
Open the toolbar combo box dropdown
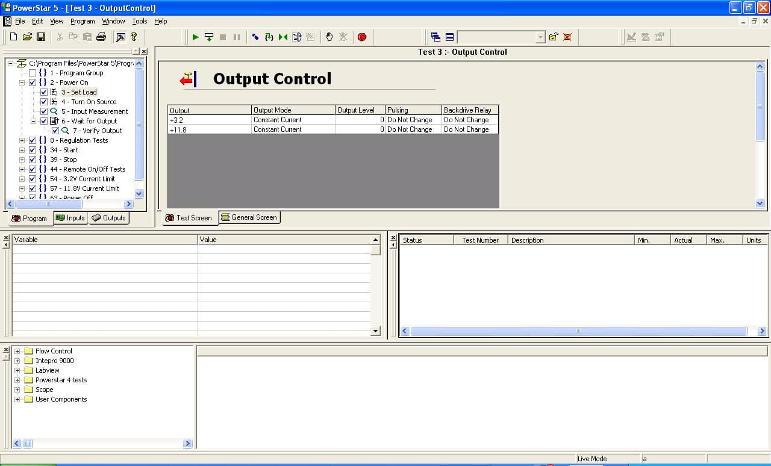[x=540, y=37]
